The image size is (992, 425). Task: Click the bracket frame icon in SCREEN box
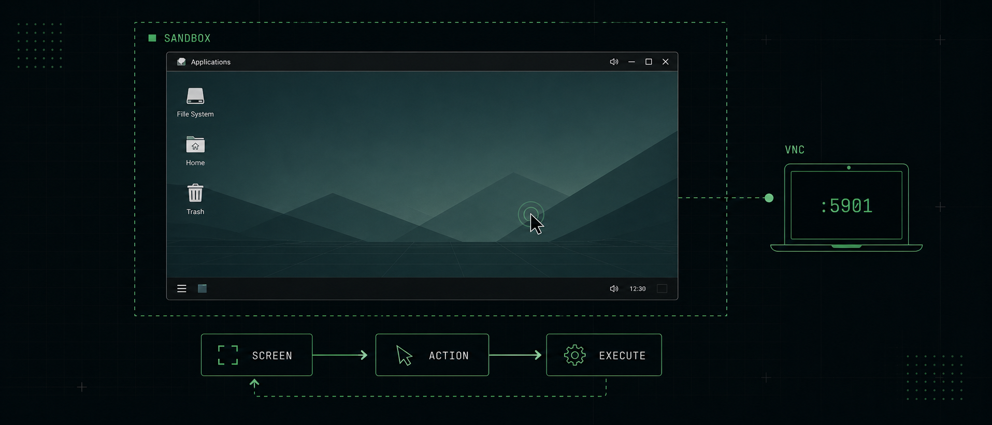coord(228,356)
